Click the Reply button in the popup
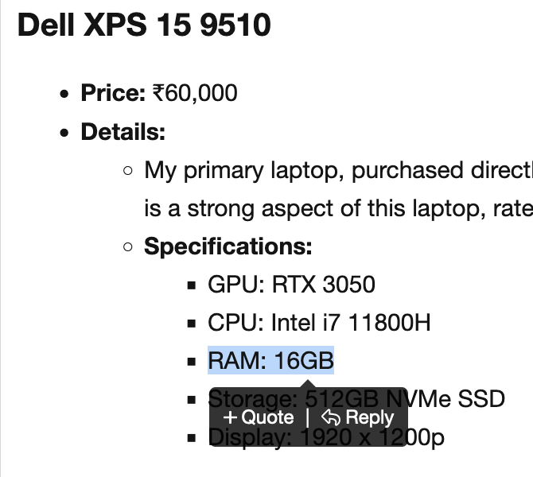The width and height of the screenshot is (533, 477). (358, 417)
